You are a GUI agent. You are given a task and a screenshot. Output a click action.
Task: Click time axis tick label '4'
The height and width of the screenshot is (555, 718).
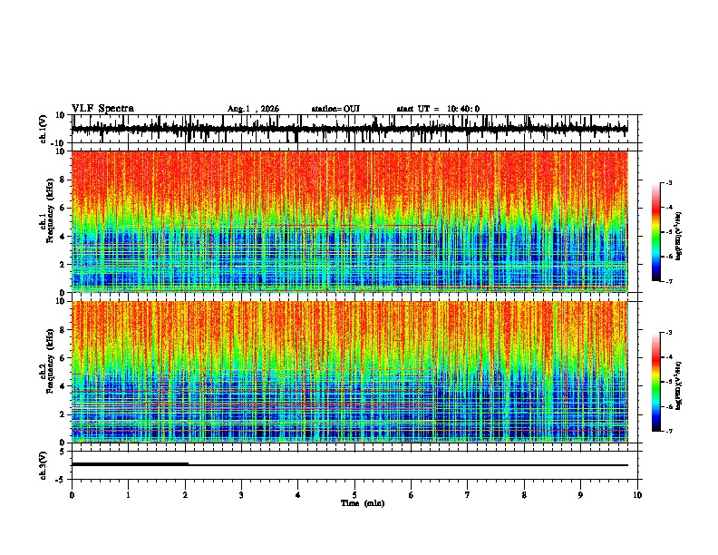298,495
